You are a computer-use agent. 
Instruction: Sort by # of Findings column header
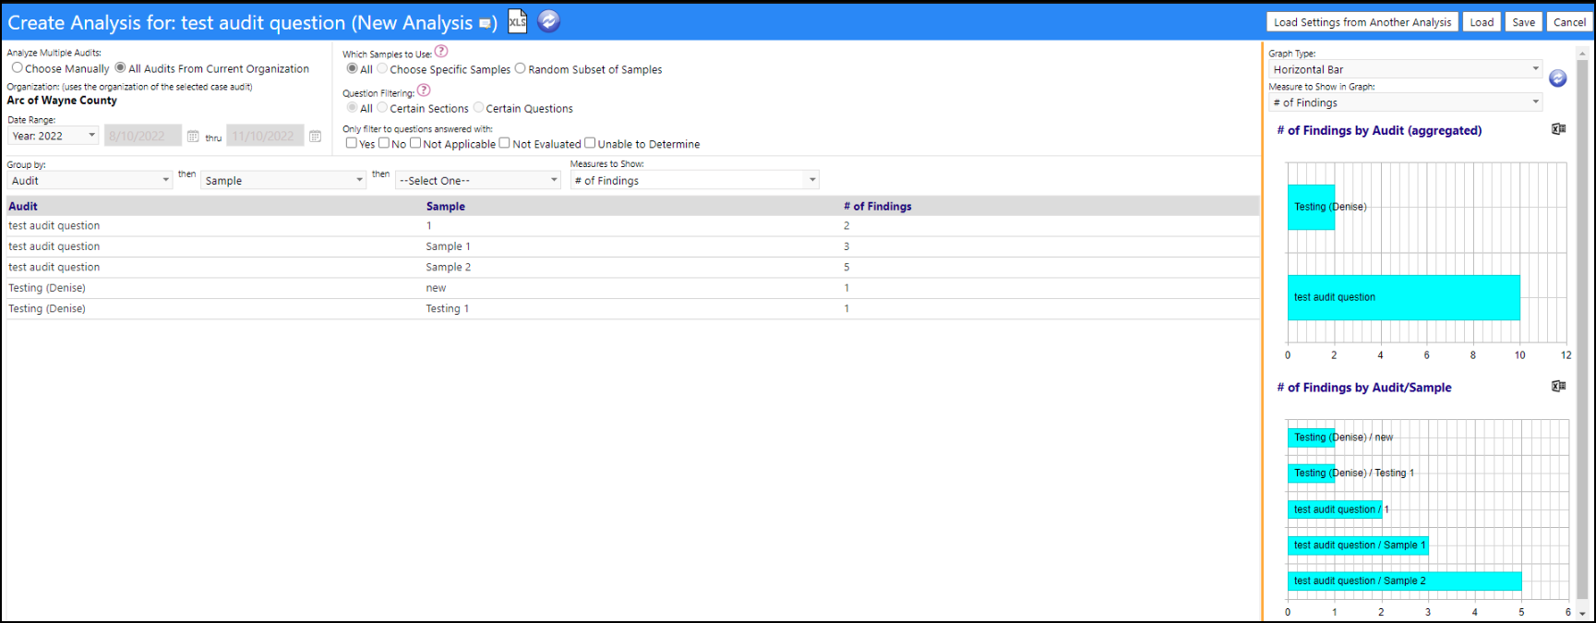point(877,206)
